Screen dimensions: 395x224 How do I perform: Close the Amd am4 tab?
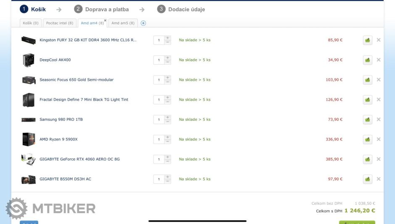(105, 20)
